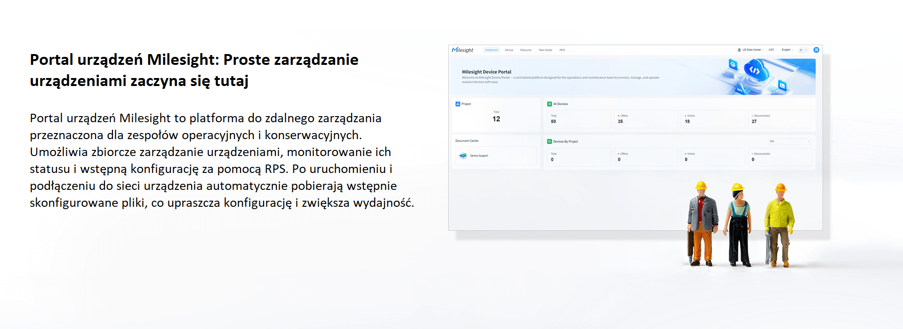Click the data center location icon
903x329 pixels.
(x=739, y=50)
